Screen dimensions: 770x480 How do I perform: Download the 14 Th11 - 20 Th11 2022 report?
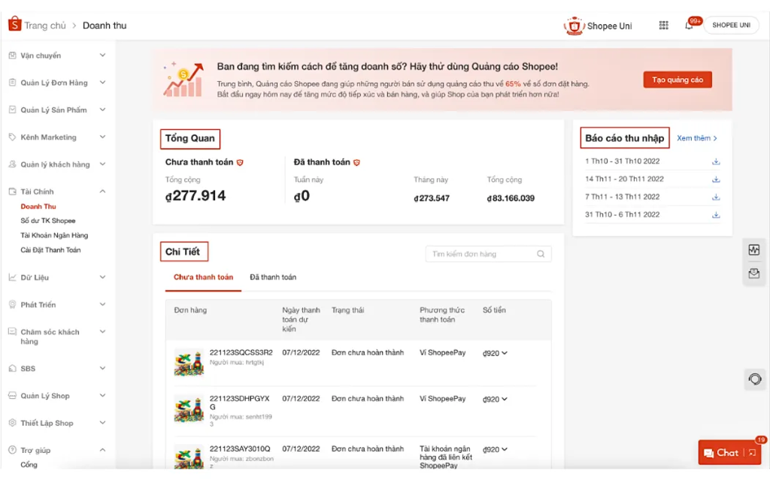[x=716, y=180]
